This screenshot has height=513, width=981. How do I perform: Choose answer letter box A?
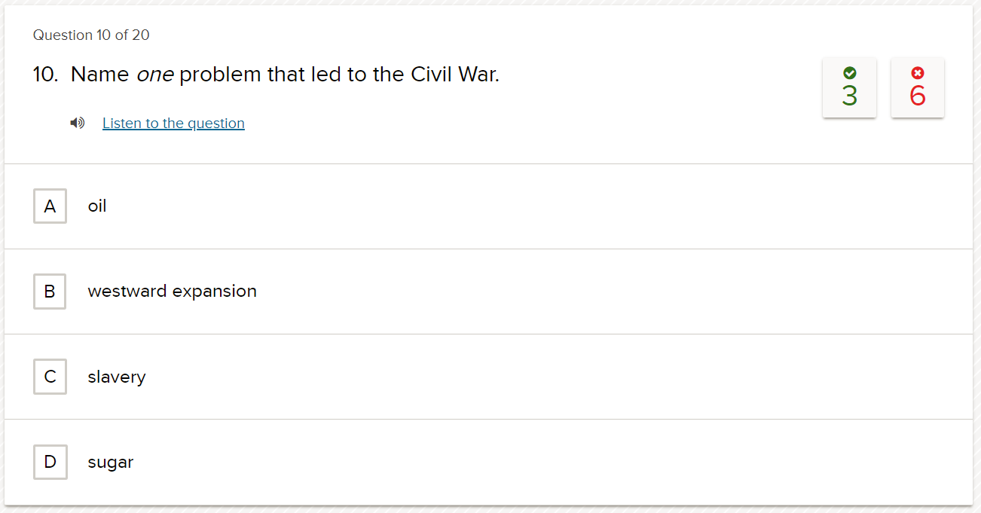click(50, 206)
